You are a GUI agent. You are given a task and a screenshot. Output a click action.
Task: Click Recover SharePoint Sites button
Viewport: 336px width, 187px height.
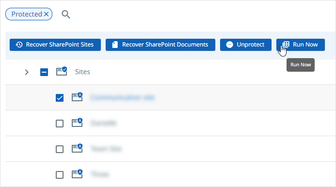click(55, 45)
